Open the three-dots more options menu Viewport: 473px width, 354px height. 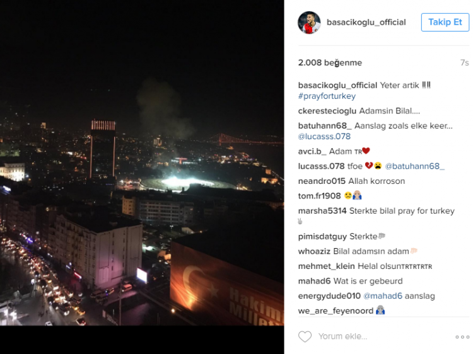[x=462, y=337]
